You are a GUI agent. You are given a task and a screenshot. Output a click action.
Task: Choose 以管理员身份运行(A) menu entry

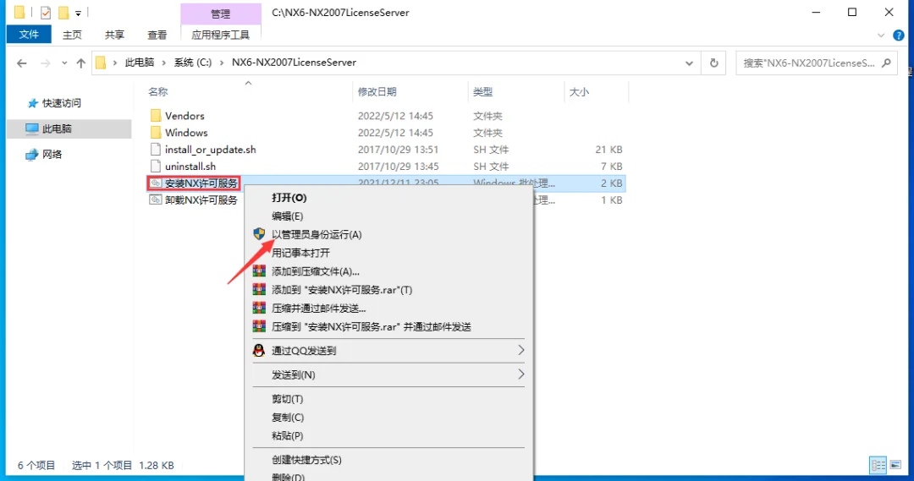click(317, 235)
